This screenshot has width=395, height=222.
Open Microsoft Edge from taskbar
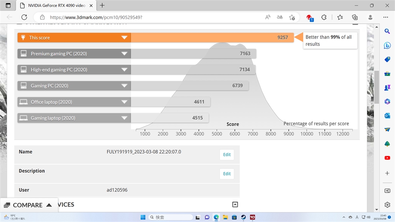[216, 217]
